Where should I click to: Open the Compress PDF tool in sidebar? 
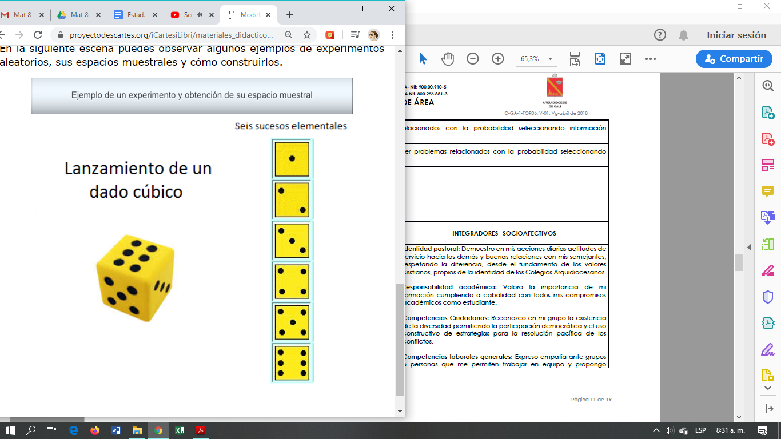point(768,323)
